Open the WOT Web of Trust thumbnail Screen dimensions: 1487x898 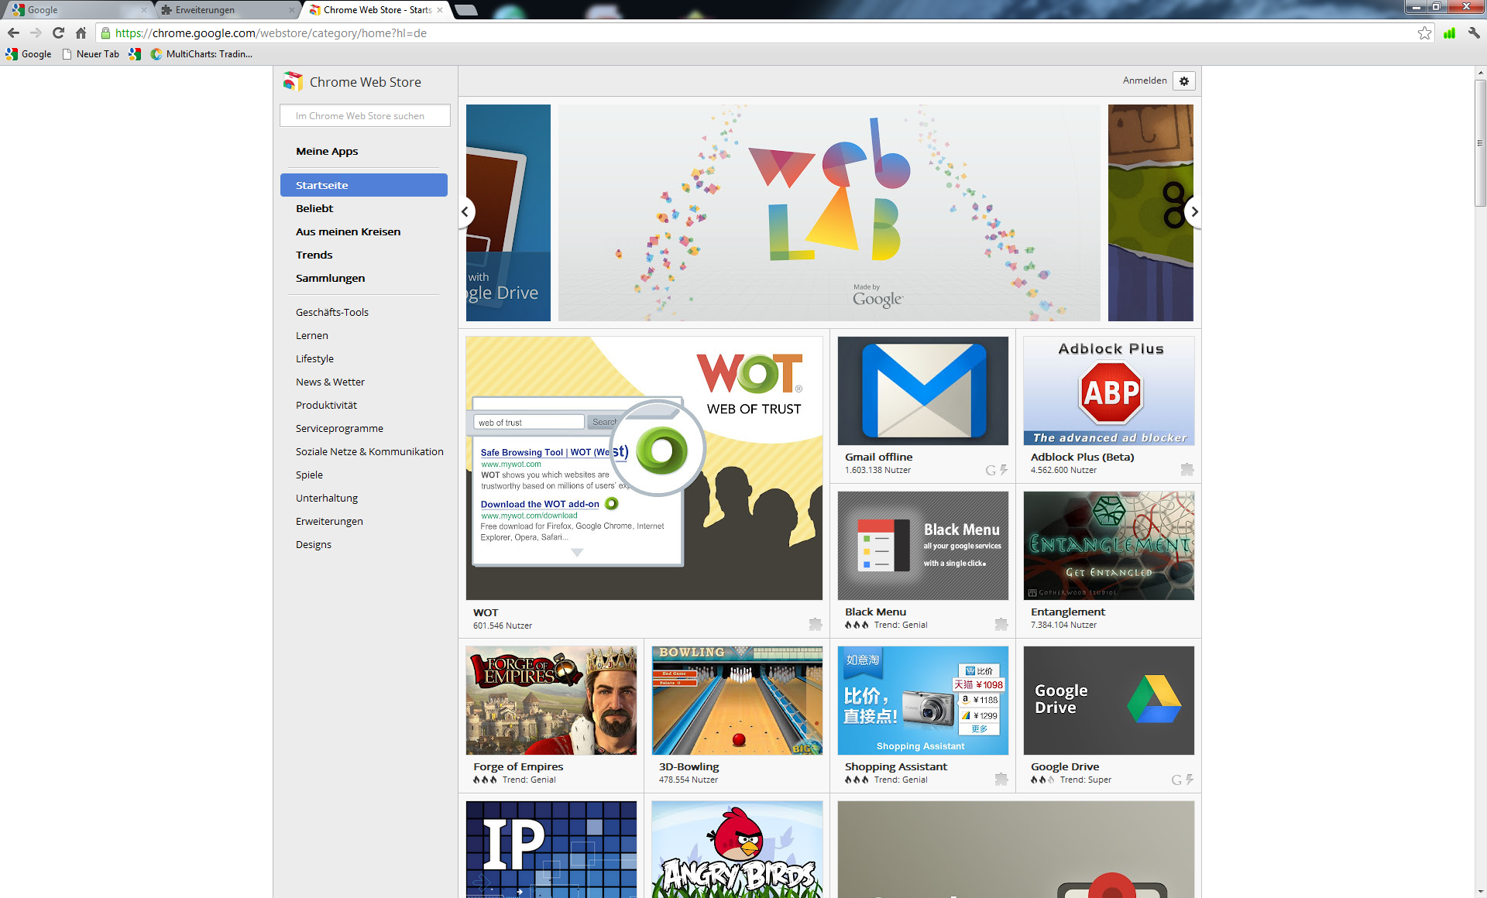(x=644, y=468)
